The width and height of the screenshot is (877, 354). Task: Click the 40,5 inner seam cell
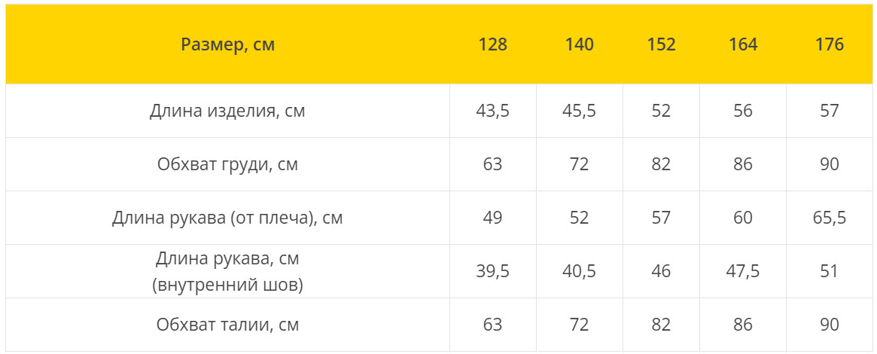[579, 271]
